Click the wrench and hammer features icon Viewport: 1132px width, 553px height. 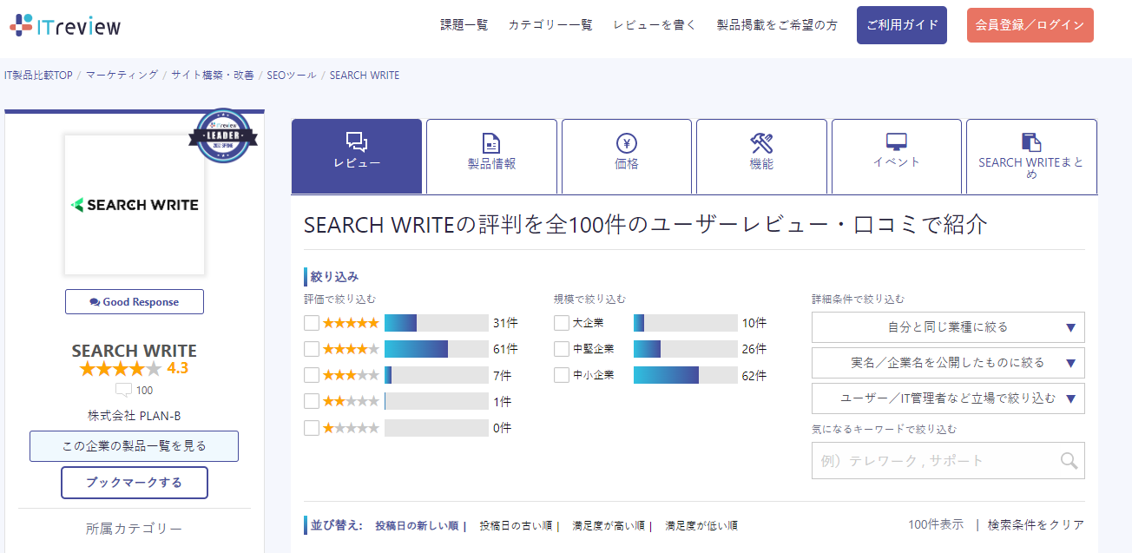click(761, 142)
